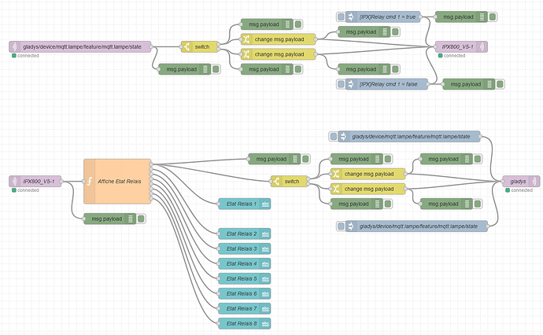Toggle debug output wired to [IPX]Relay cmd 1 = true
Screen dimensions: 543x335
pos(493,17)
